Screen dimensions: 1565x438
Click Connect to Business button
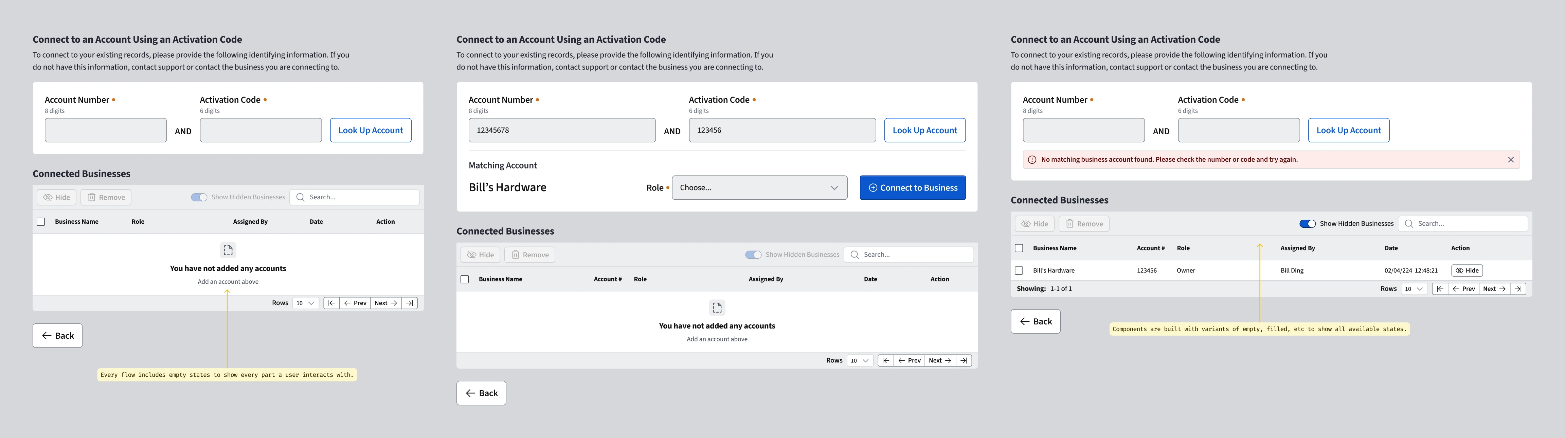tap(912, 187)
